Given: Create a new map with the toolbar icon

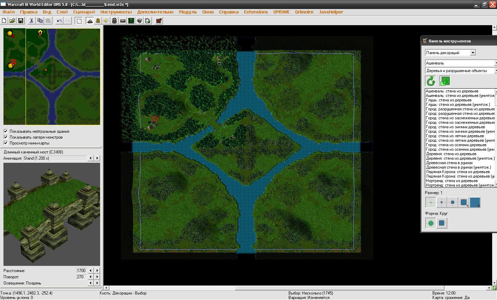Looking at the screenshot, I should [x=4, y=21].
